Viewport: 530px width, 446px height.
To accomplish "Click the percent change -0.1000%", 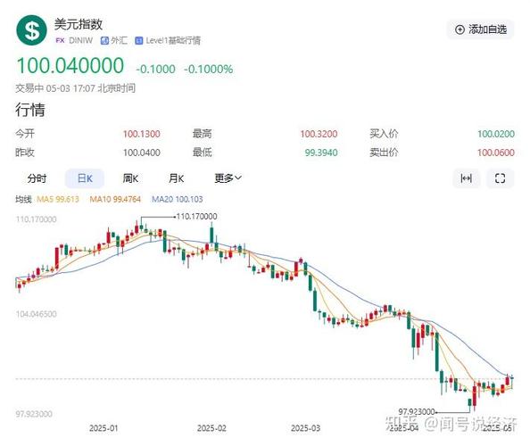I will [209, 70].
